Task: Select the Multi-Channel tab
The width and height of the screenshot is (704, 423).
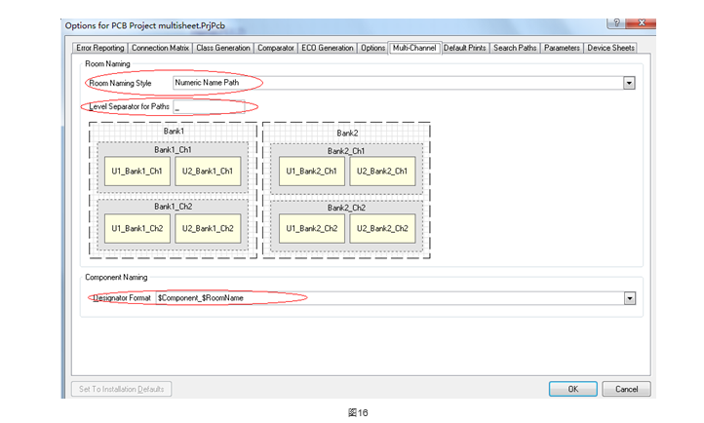Action: click(x=414, y=48)
